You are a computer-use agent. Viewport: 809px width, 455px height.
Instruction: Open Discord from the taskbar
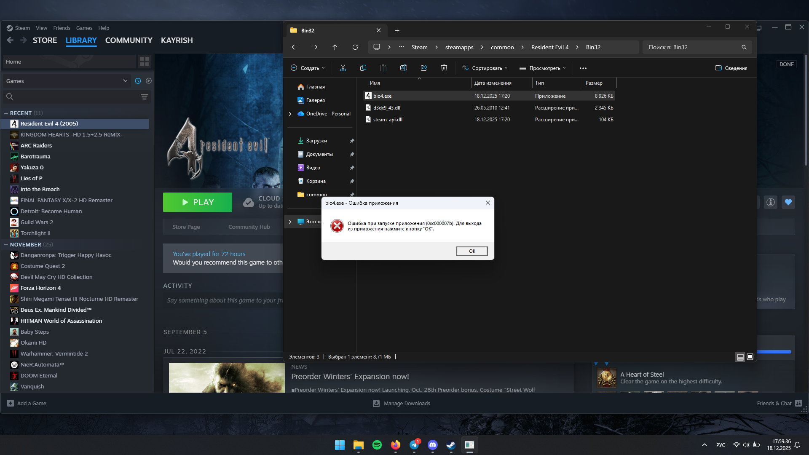pos(433,445)
